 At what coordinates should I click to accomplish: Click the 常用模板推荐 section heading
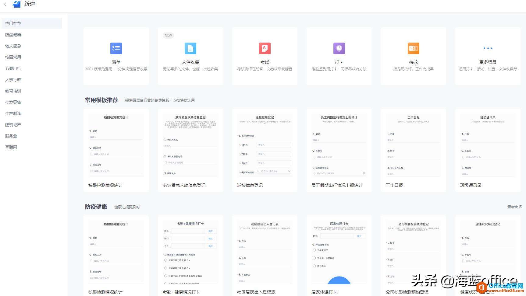coord(101,100)
